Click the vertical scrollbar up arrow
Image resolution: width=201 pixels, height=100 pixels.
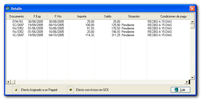(192, 22)
